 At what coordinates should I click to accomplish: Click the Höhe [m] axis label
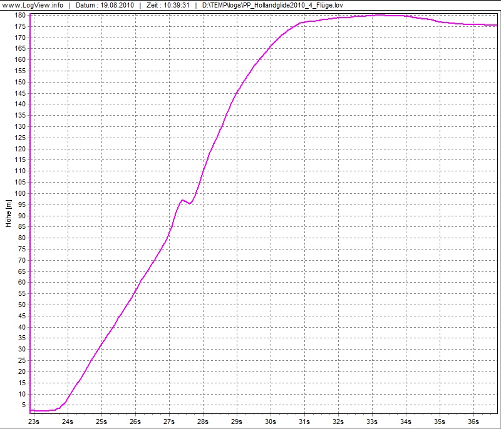pyautogui.click(x=9, y=213)
